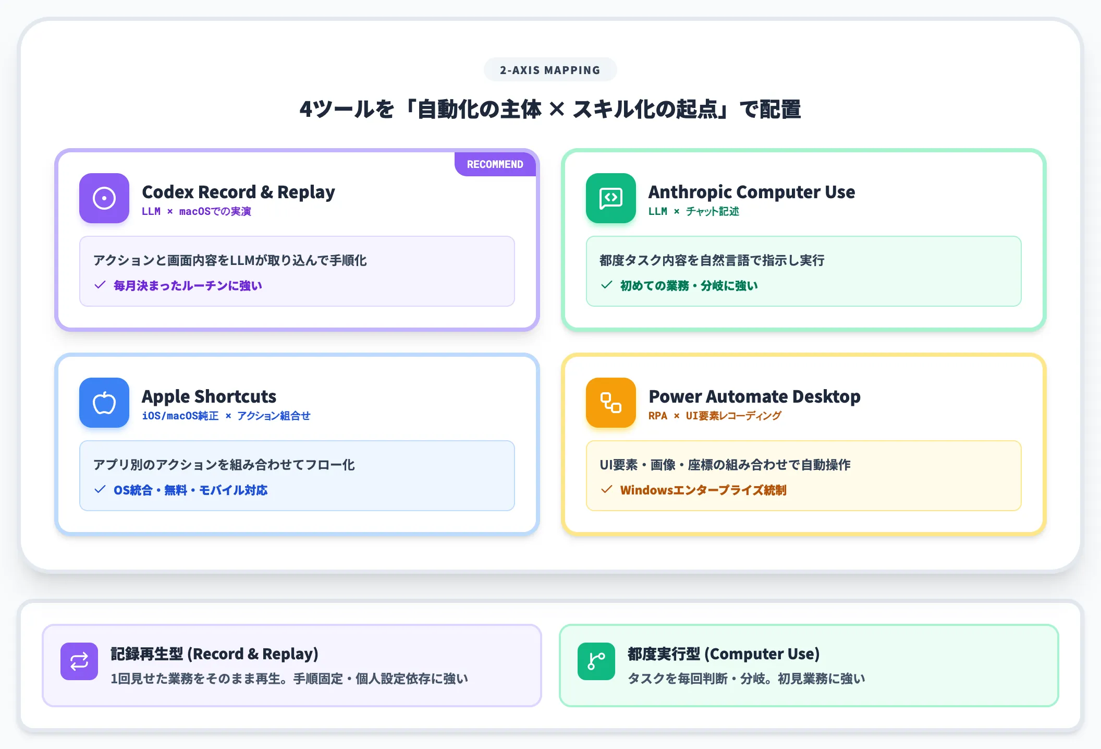The width and height of the screenshot is (1101, 749).
Task: Select the Anthropic Computer Use title
Action: 752,192
